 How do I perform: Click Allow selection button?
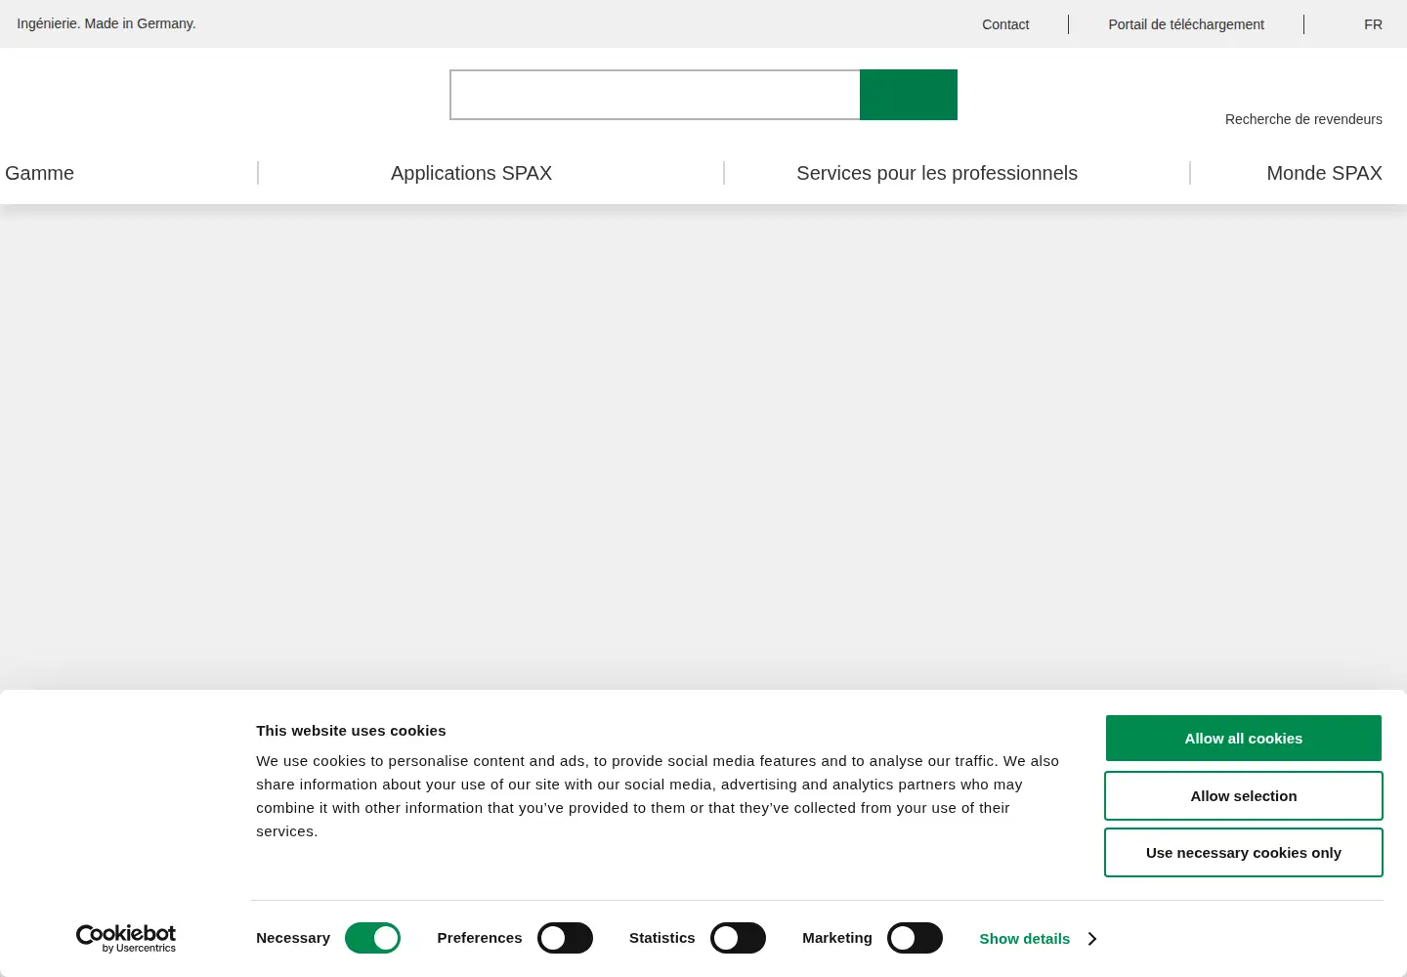click(1244, 796)
